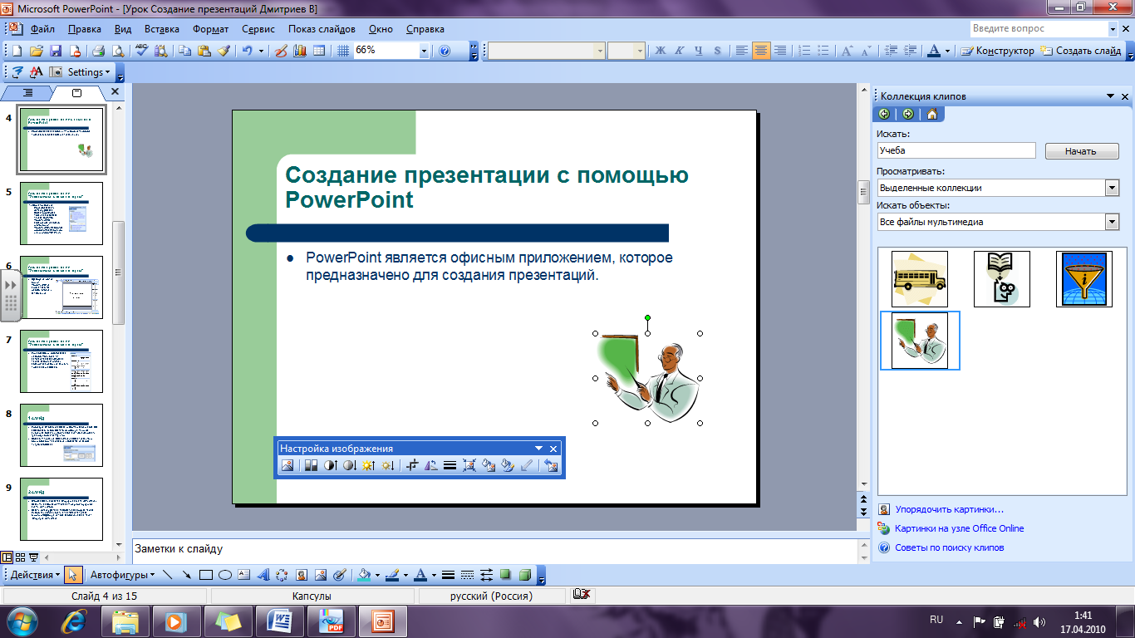The width and height of the screenshot is (1135, 638).
Task: Open PowerPoint Help question mark icon
Action: point(445,51)
